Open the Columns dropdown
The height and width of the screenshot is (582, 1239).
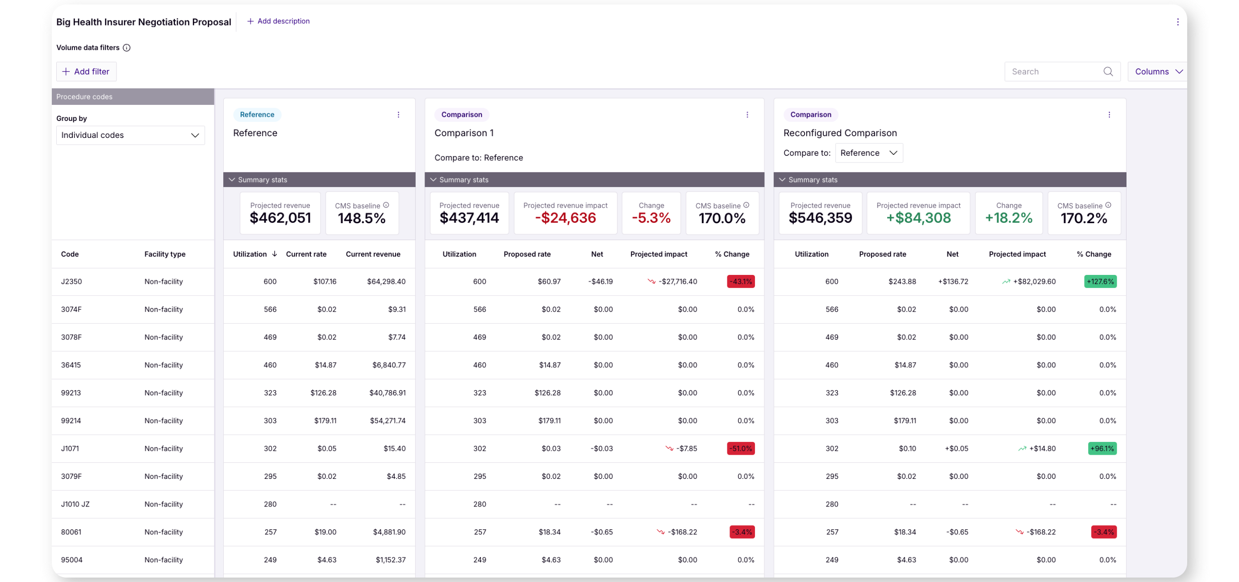tap(1158, 71)
